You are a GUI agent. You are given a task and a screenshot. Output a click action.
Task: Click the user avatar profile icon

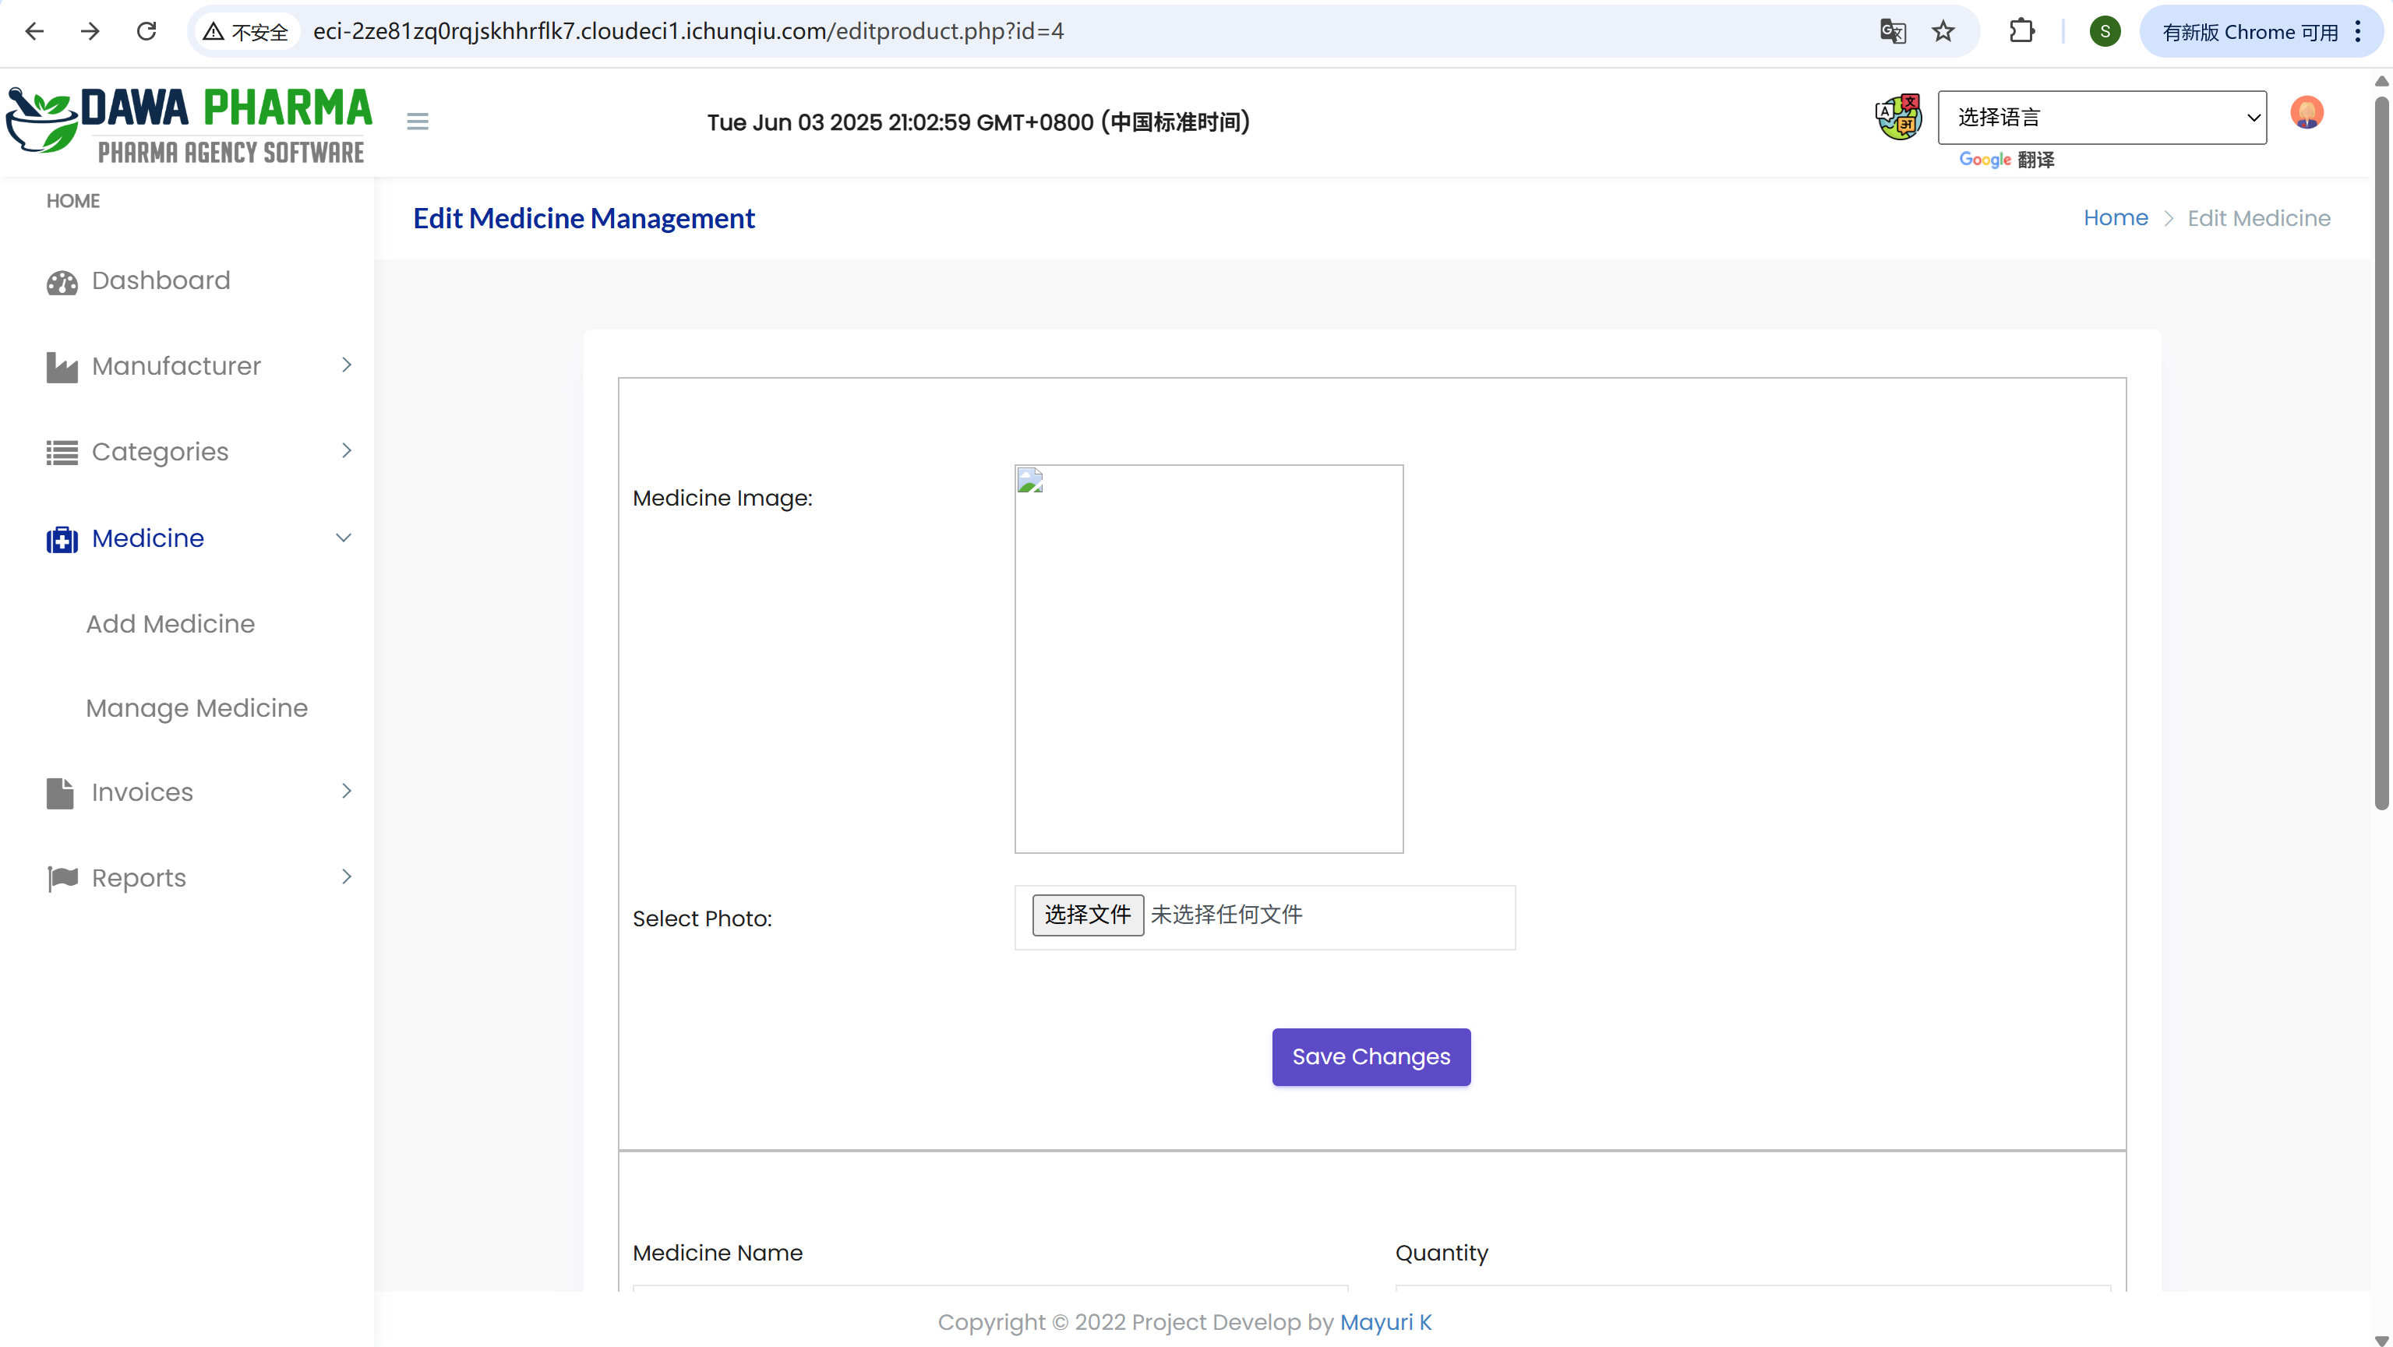2306,112
